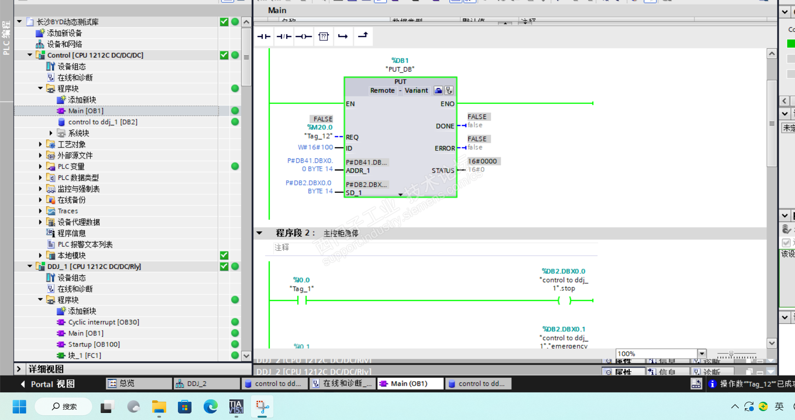Image resolution: width=795 pixels, height=420 pixels.
Task: Open TIA V15.1 from the taskbar
Action: pyautogui.click(x=236, y=406)
